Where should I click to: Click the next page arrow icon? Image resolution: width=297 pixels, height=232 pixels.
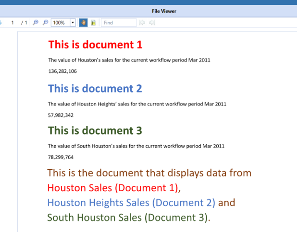[x=1, y=23]
